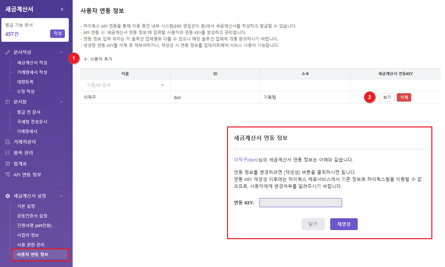Image resolution: width=445 pixels, height=267 pixels.
Task: Open the 이름/ID 입력 filter dropdown
Action: coord(162,85)
